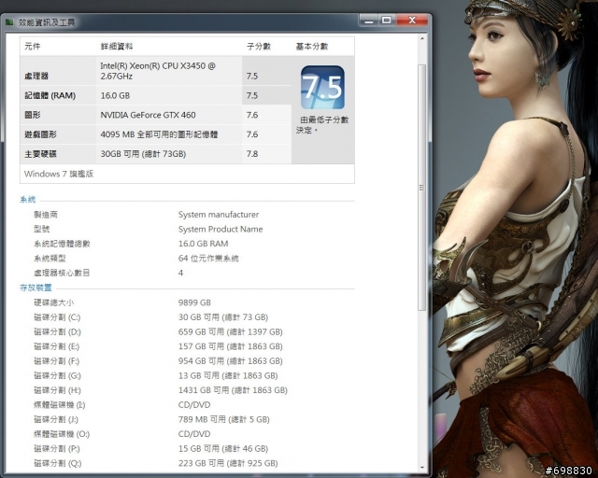
Task: Select the 處理器 row label
Action: 36,76
